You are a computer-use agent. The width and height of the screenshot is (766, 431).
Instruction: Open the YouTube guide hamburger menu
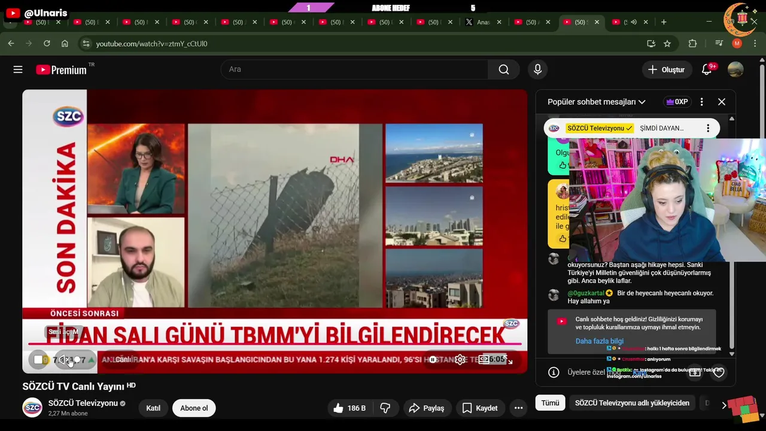coord(18,69)
